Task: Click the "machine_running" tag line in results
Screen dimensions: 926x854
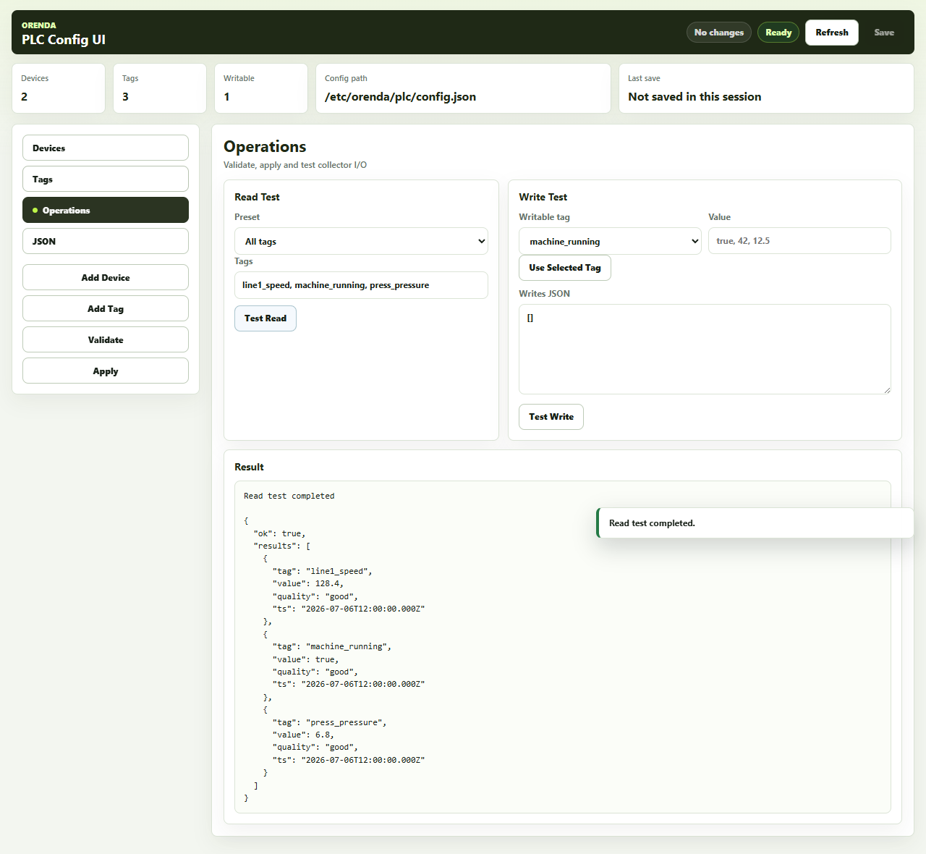Action: [x=331, y=647]
